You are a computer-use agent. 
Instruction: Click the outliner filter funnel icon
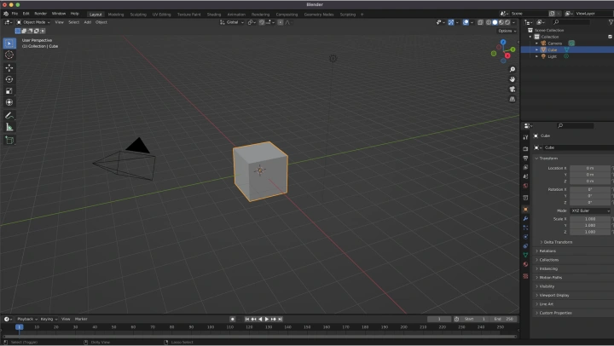click(611, 22)
